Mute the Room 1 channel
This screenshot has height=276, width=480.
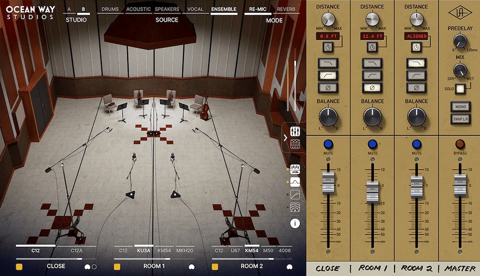click(372, 144)
